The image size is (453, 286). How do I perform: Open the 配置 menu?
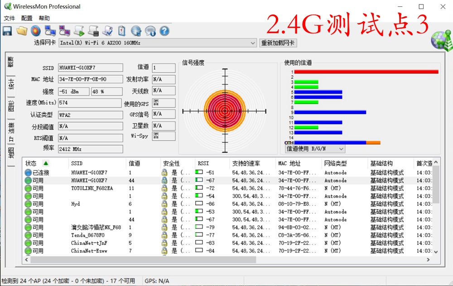[27, 18]
